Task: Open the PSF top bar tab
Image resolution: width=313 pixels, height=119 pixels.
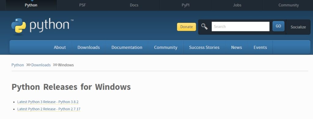Action: coord(83,5)
